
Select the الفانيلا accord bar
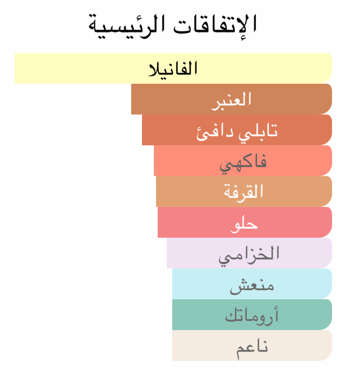pyautogui.click(x=173, y=69)
